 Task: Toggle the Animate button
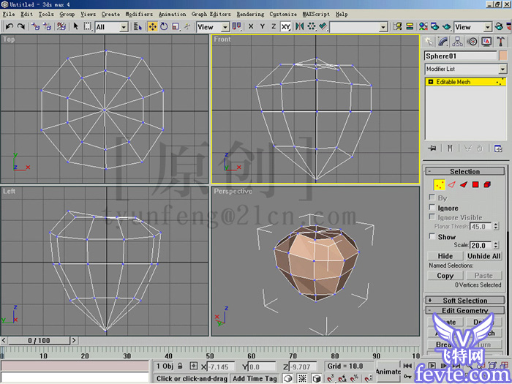(388, 372)
